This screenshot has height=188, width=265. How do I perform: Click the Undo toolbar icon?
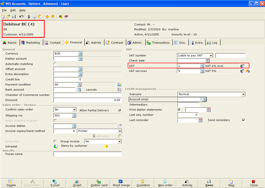point(21,17)
